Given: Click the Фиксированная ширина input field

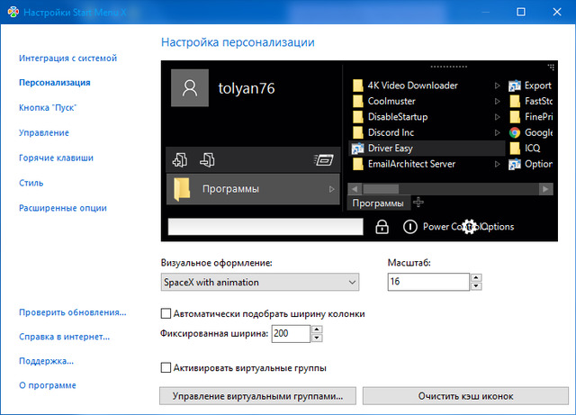Looking at the screenshot, I should point(291,334).
